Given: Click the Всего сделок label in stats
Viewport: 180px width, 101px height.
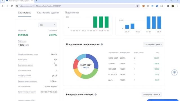Looking at the screenshot, I should click(22, 60).
